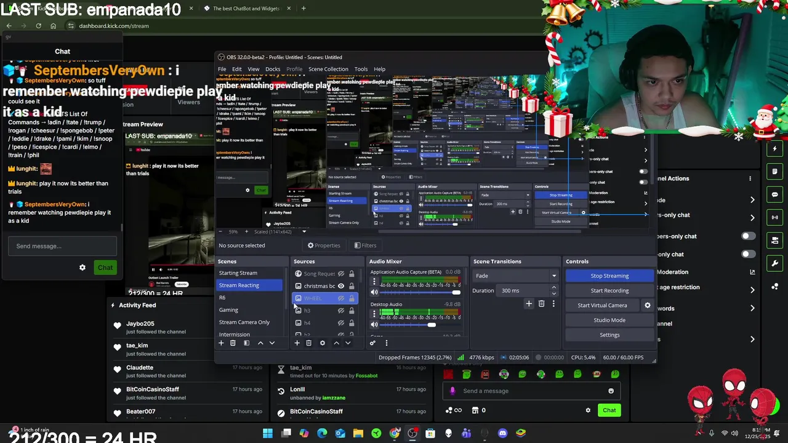Open preview scaling dropdown next to Scaled label
788x443 pixels.
pos(304,231)
